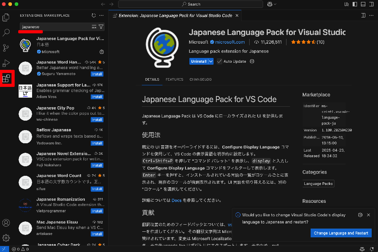Install the Mac Japanese Eisuu extension
Image resolution: width=378 pixels, height=252 pixels.
tap(97, 234)
